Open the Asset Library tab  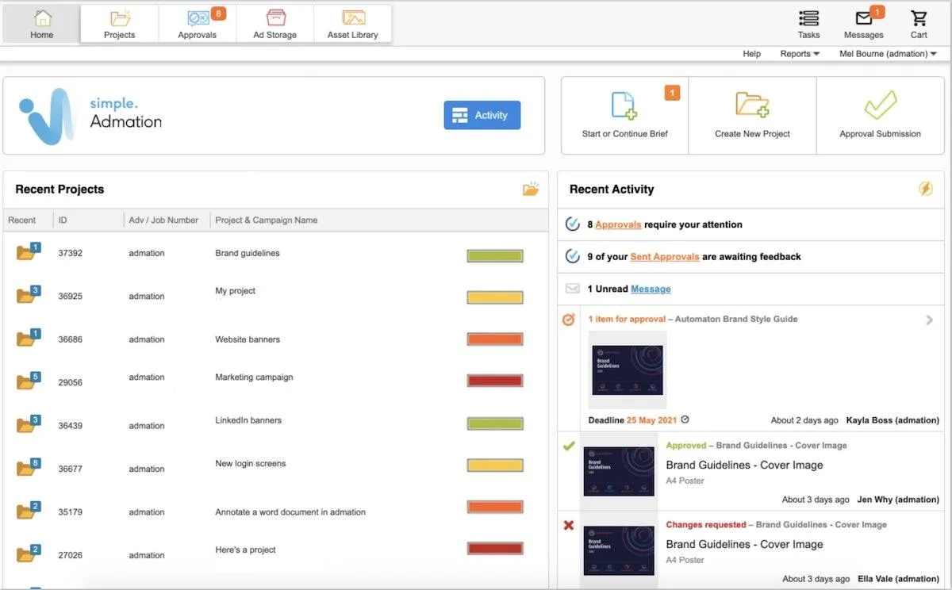(353, 25)
